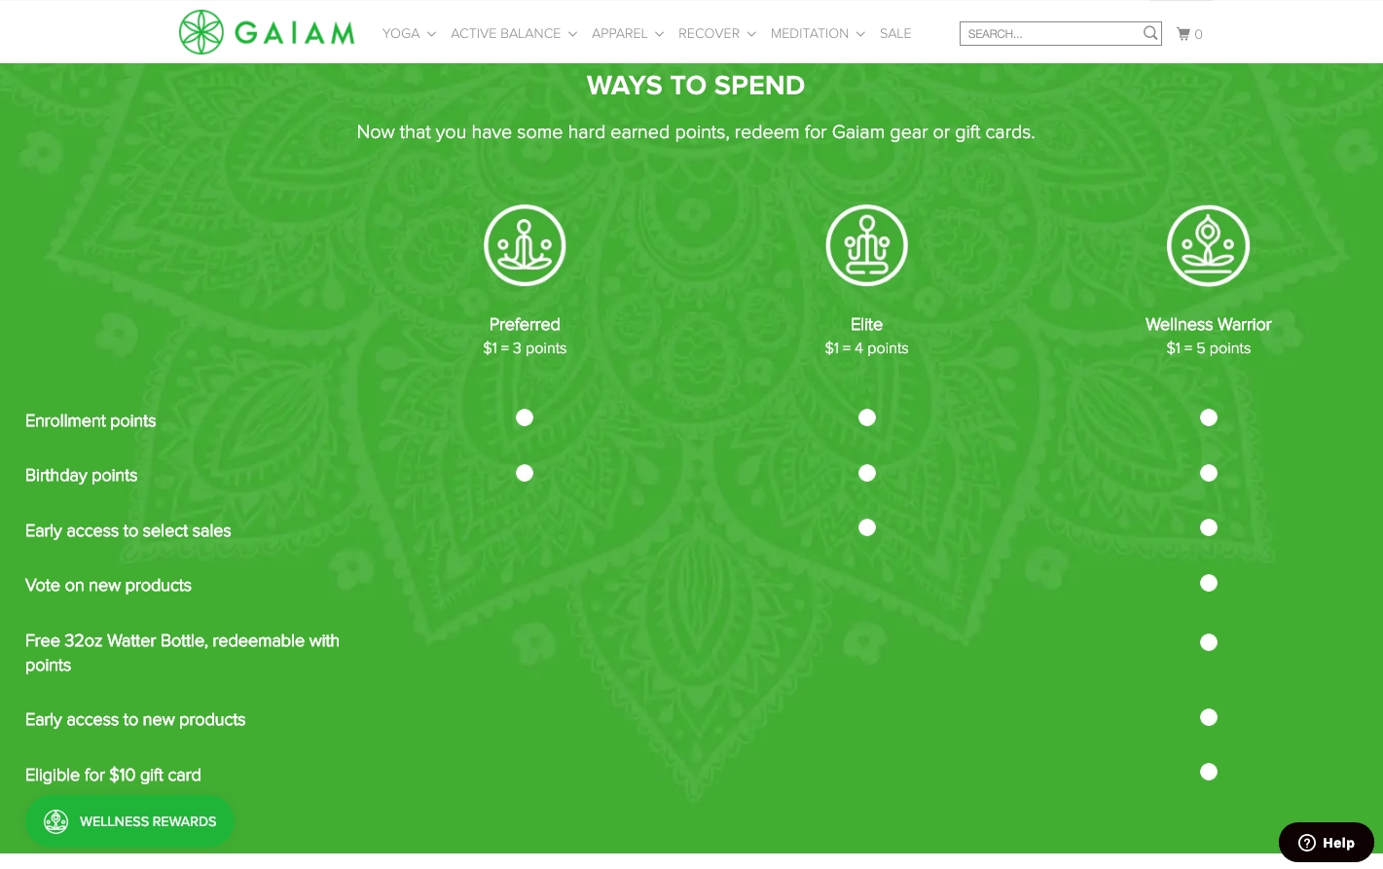Expand the Active Balance dropdown
1383x869 pixels.
point(514,33)
